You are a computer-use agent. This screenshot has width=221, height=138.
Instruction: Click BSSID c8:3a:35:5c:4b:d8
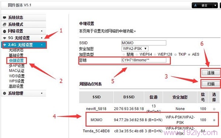click(x=129, y=131)
